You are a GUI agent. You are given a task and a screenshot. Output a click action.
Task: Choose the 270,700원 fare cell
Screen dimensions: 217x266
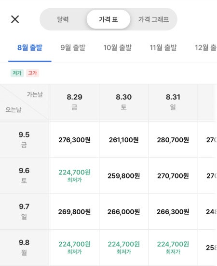point(173,176)
